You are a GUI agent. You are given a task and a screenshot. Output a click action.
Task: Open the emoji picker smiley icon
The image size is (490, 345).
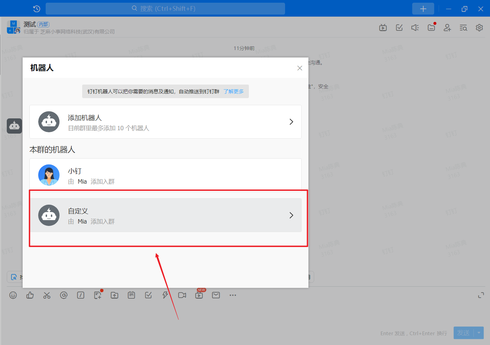point(13,295)
